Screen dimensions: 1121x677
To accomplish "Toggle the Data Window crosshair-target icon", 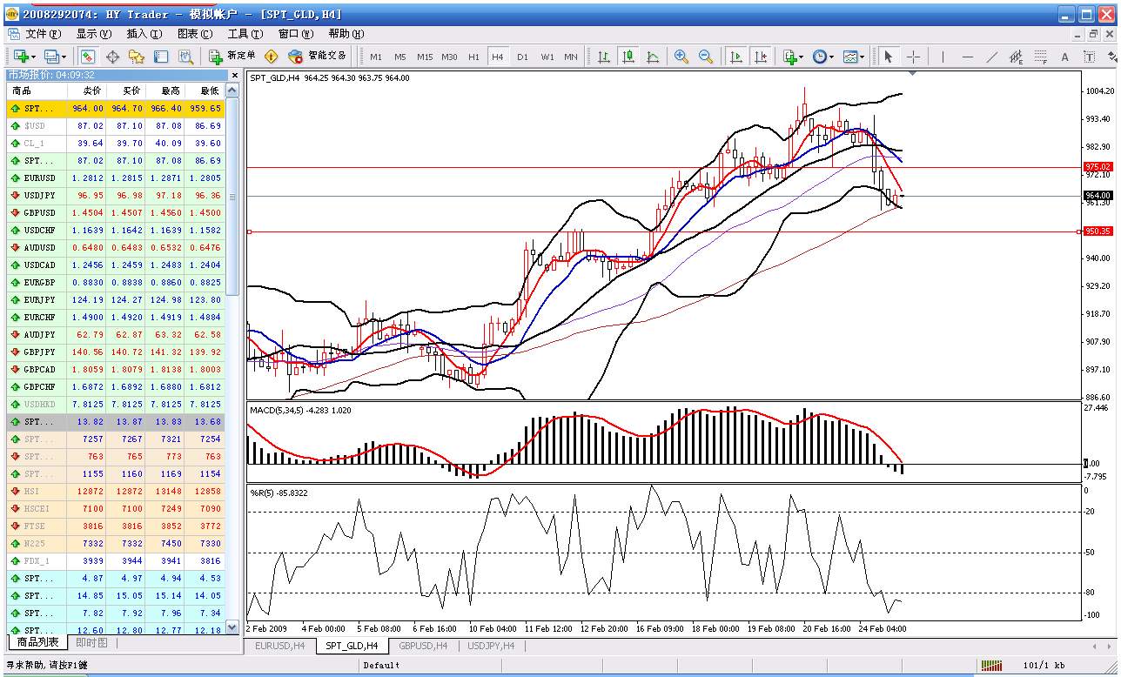I will (x=112, y=57).
